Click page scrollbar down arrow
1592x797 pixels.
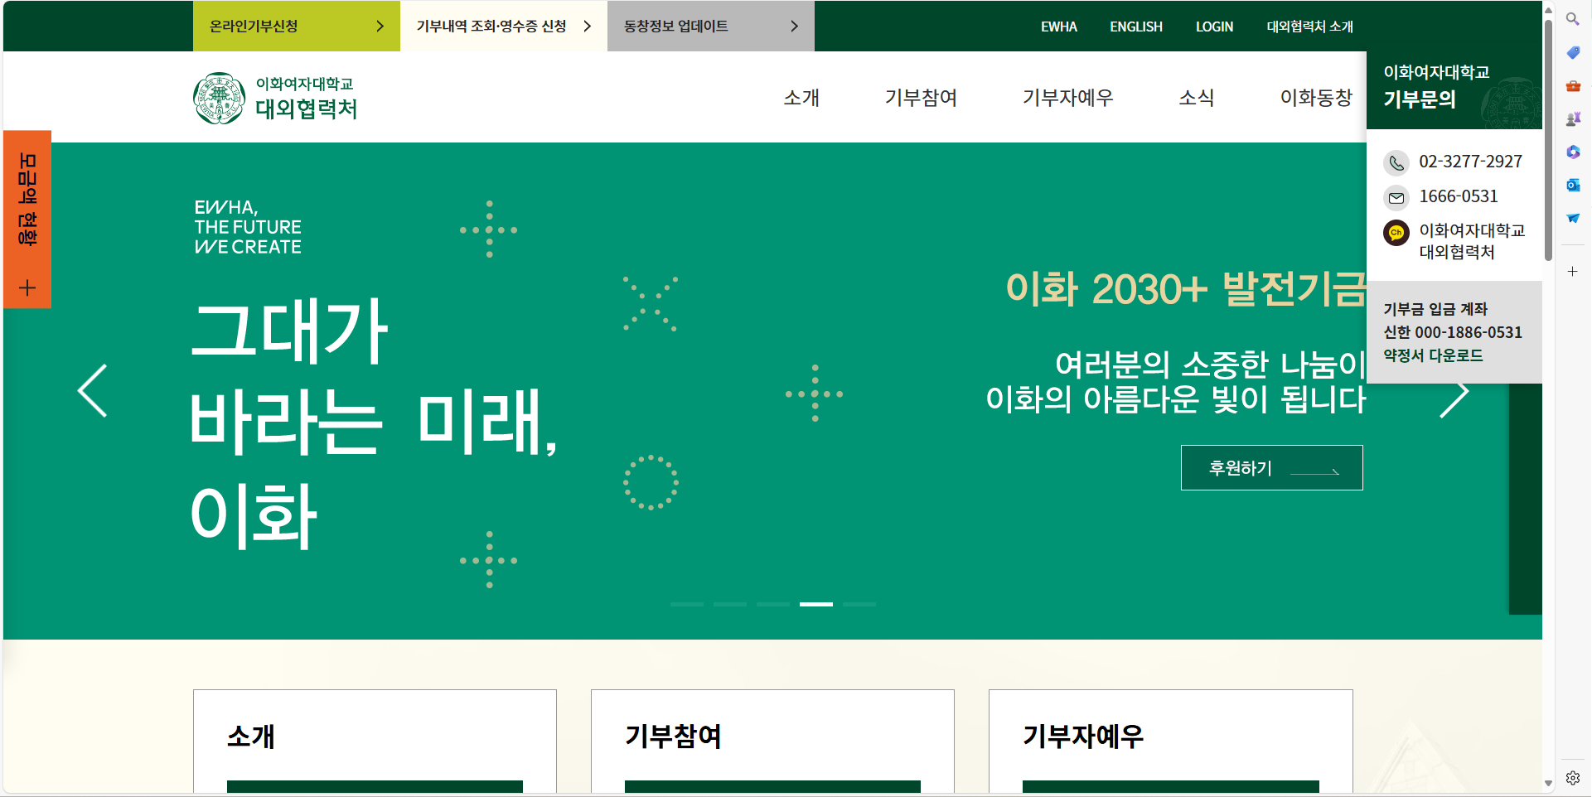(x=1548, y=783)
